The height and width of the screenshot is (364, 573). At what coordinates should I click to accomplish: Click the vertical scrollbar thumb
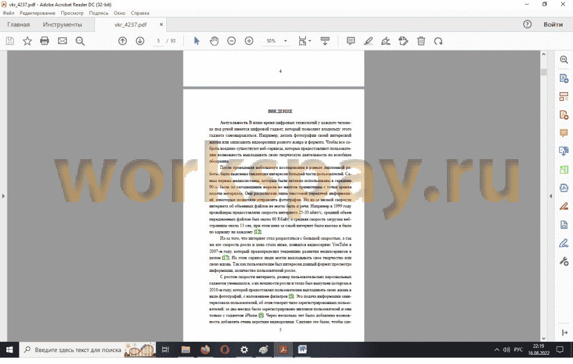pyautogui.click(x=543, y=72)
